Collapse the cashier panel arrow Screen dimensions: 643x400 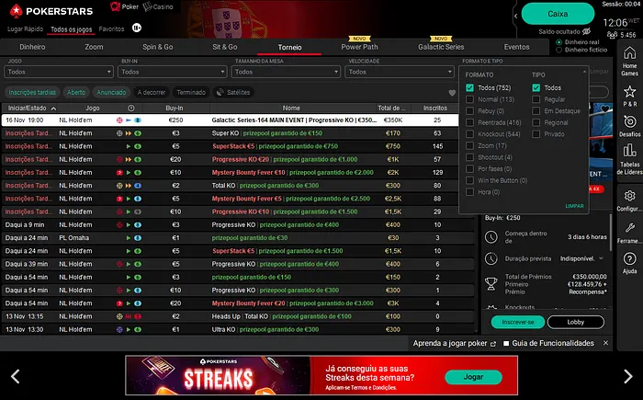tap(516, 16)
